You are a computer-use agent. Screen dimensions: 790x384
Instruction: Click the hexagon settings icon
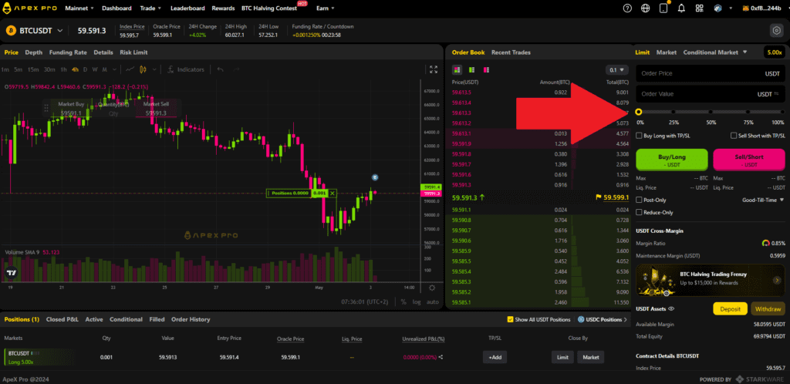(776, 31)
